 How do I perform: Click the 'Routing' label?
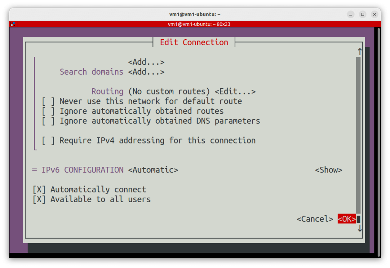pos(107,91)
